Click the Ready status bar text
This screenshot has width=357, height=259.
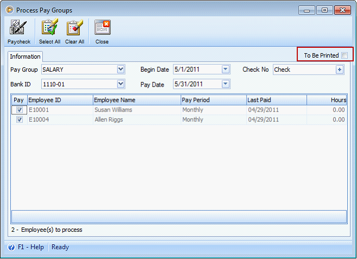(x=60, y=247)
